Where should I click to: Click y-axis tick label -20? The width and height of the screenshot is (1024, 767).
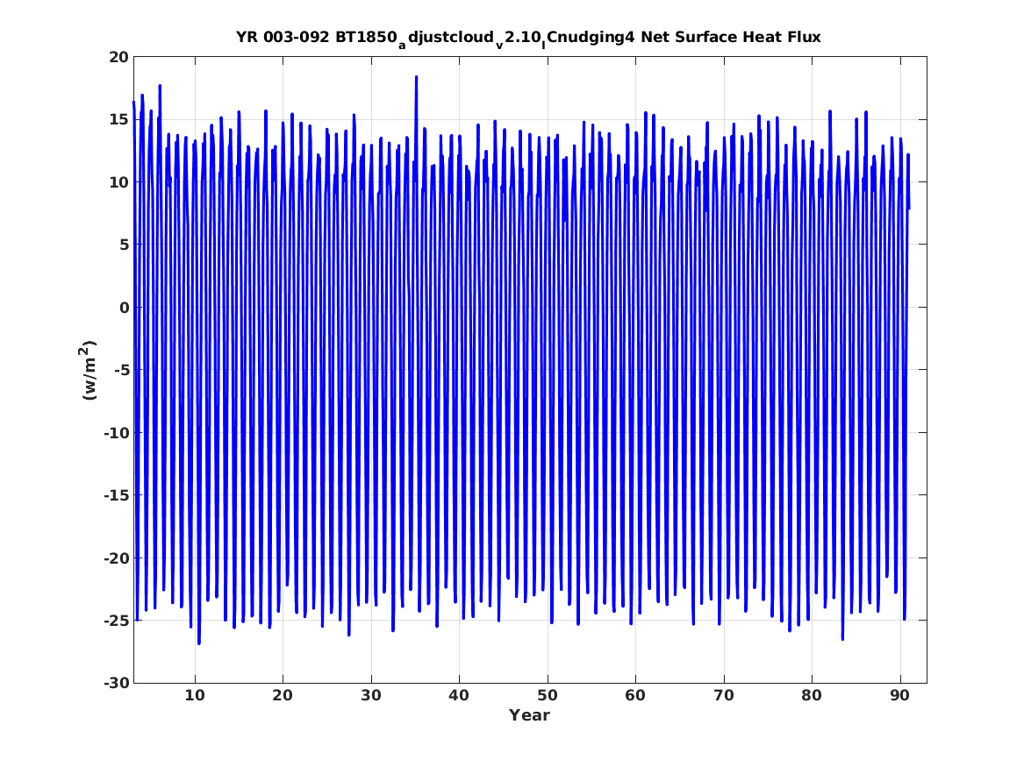click(x=117, y=557)
